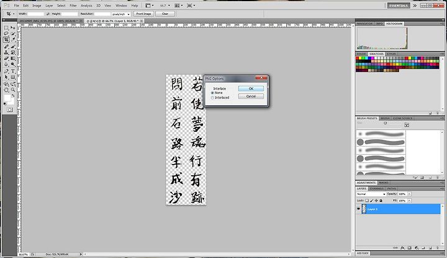Toggle lock position
Viewport: 447px width, 258px height.
click(x=376, y=200)
